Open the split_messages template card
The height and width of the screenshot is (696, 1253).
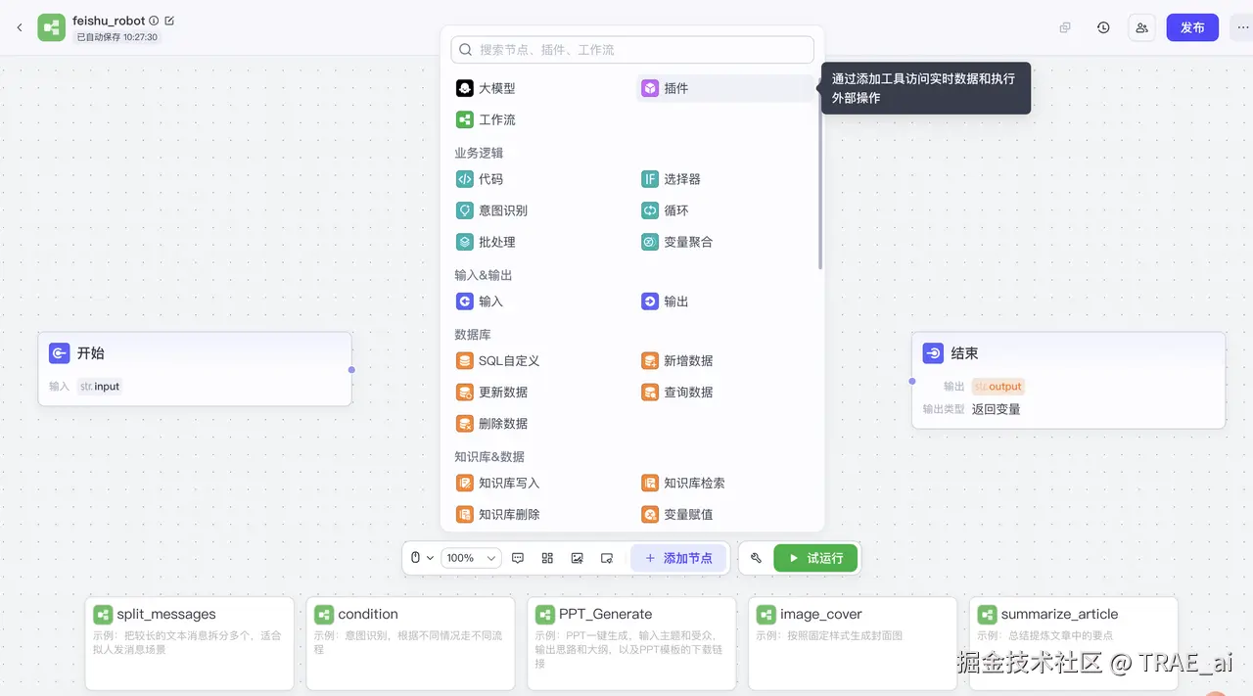click(x=190, y=643)
